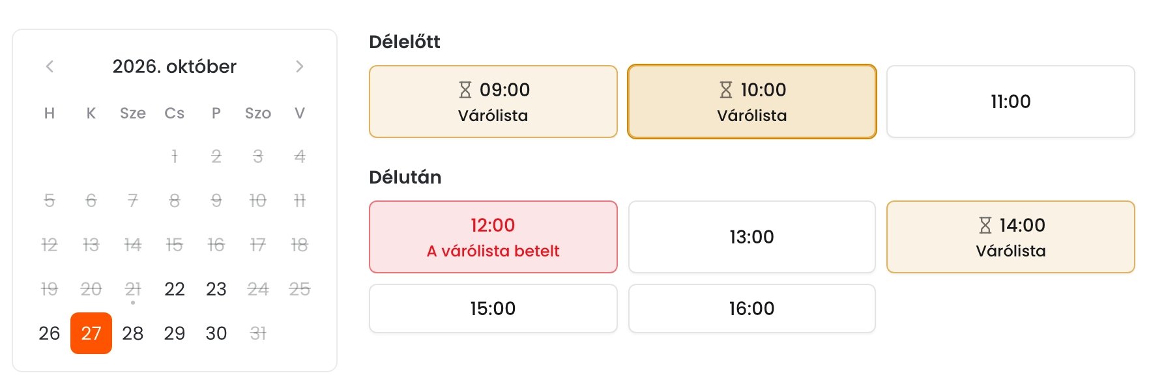Choose October 26 in the calendar
1164x384 pixels.
pos(50,333)
